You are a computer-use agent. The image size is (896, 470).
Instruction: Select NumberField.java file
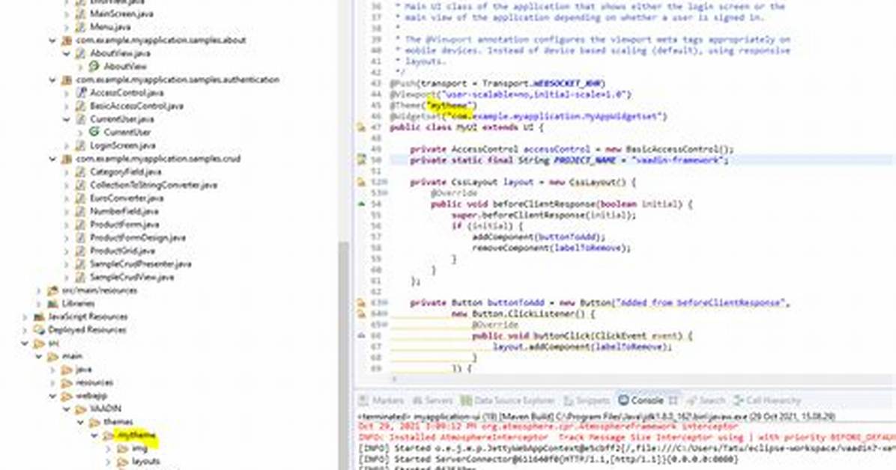pos(124,211)
